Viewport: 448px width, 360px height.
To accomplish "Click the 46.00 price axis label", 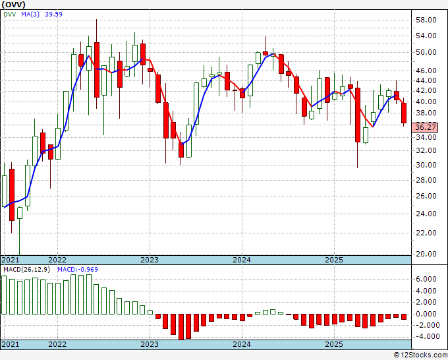I will 426,71.
